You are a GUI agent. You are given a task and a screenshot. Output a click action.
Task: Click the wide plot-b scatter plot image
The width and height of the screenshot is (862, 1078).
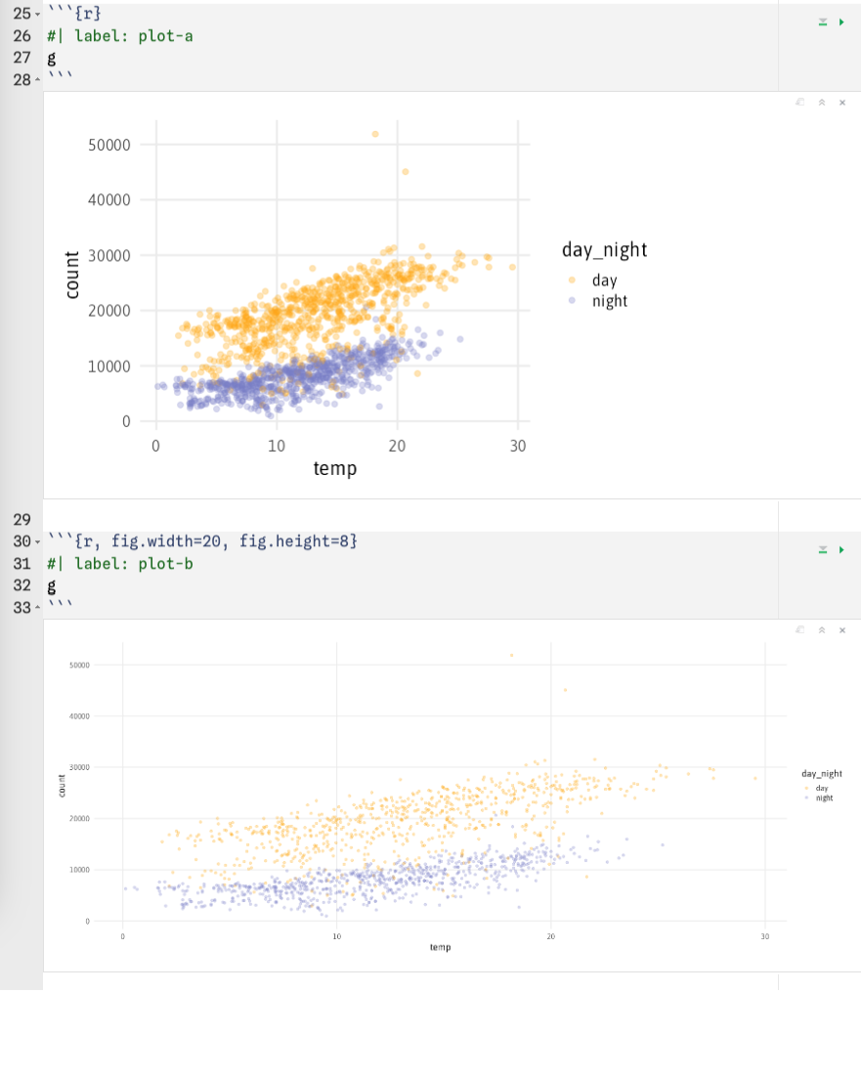(440, 794)
